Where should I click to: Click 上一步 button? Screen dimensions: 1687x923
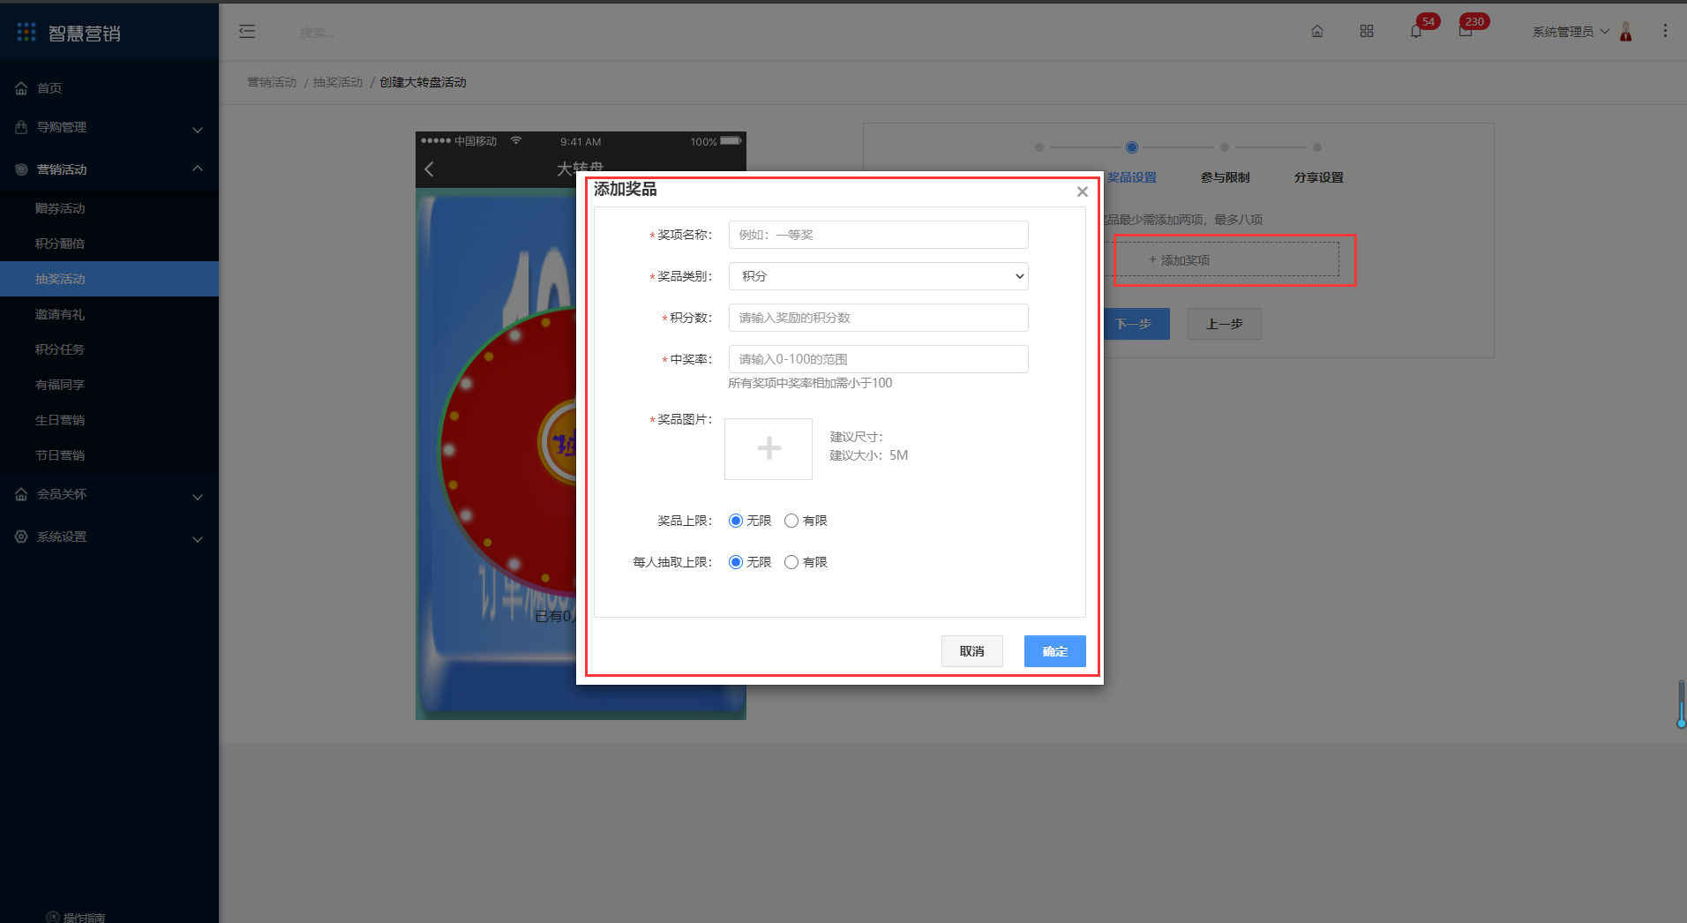coord(1225,324)
